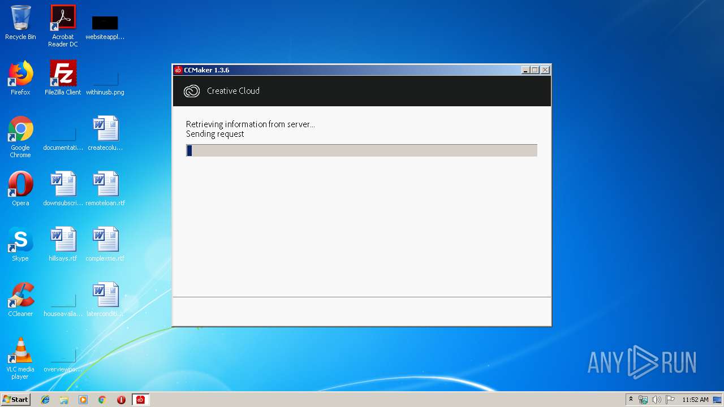Open Internet Explorer from the taskbar
This screenshot has width=724, height=407.
click(45, 400)
